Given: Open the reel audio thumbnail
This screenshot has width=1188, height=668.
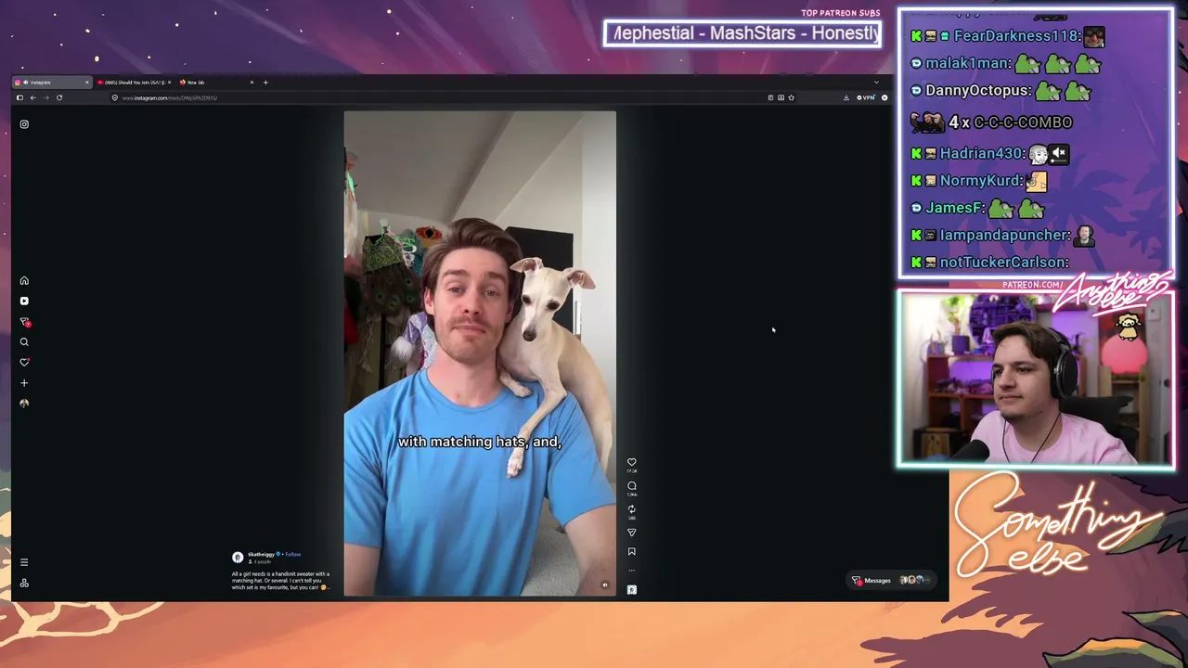Looking at the screenshot, I should (x=632, y=589).
